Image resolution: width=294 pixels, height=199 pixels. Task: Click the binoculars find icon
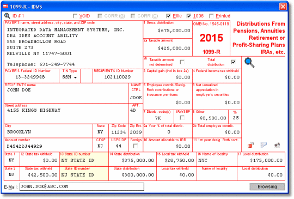pyautogui.click(x=277, y=145)
